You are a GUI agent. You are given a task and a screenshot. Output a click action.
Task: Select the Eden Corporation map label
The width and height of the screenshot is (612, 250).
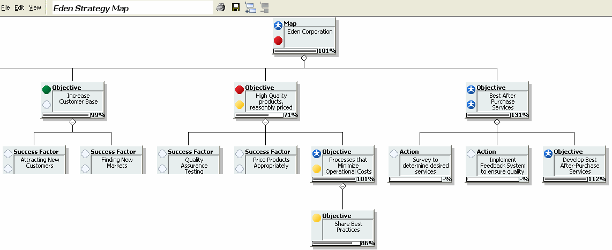[310, 32]
